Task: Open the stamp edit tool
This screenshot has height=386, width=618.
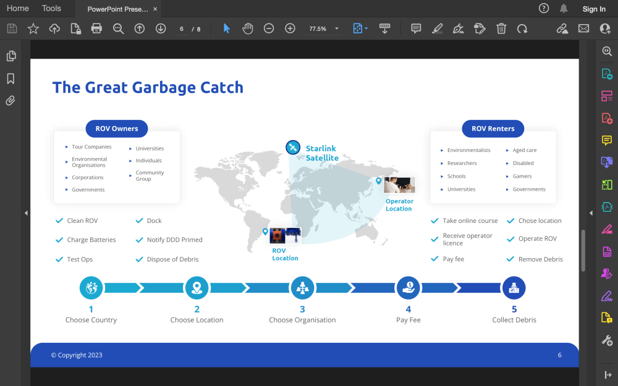Action: point(480,28)
